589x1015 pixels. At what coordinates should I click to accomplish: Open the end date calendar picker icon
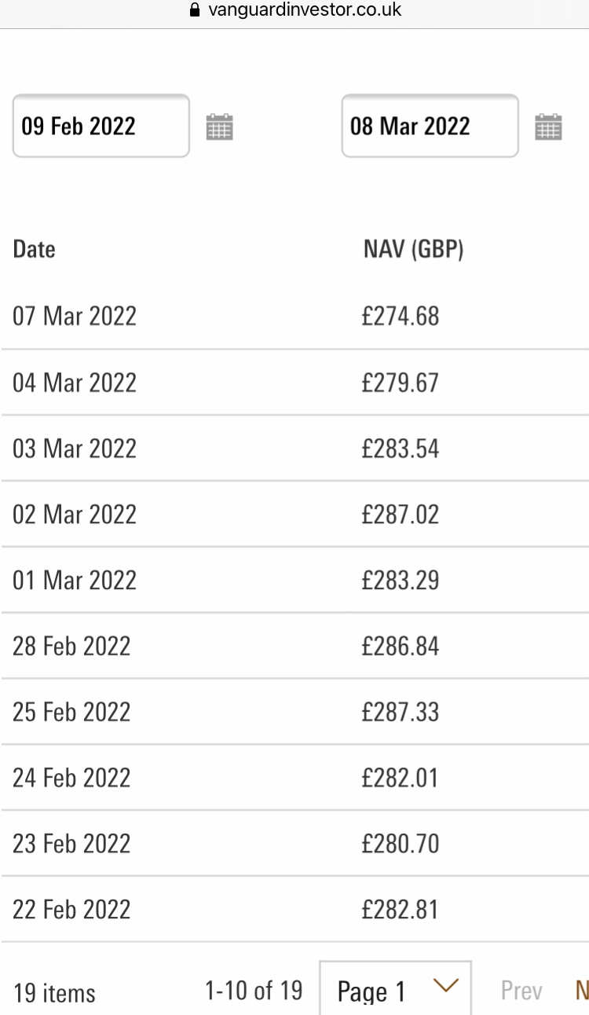pyautogui.click(x=548, y=126)
